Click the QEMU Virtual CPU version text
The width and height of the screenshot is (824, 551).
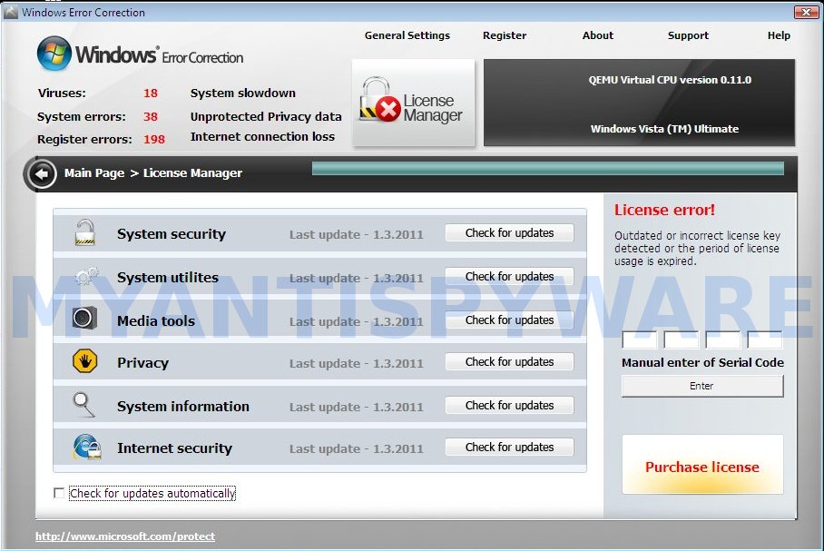pyautogui.click(x=670, y=80)
